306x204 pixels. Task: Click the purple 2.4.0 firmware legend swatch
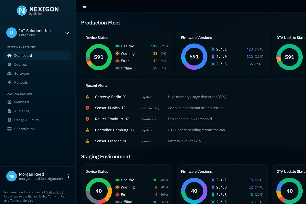[x=213, y=57]
